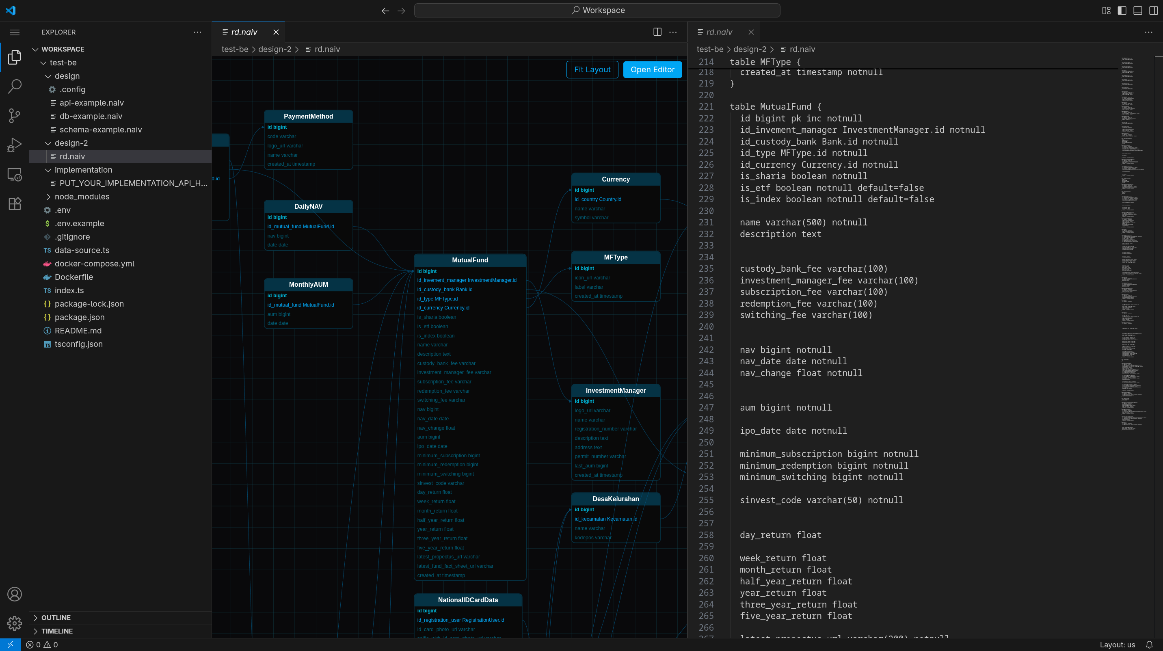Open the Source Control view
This screenshot has width=1163, height=651.
point(14,116)
